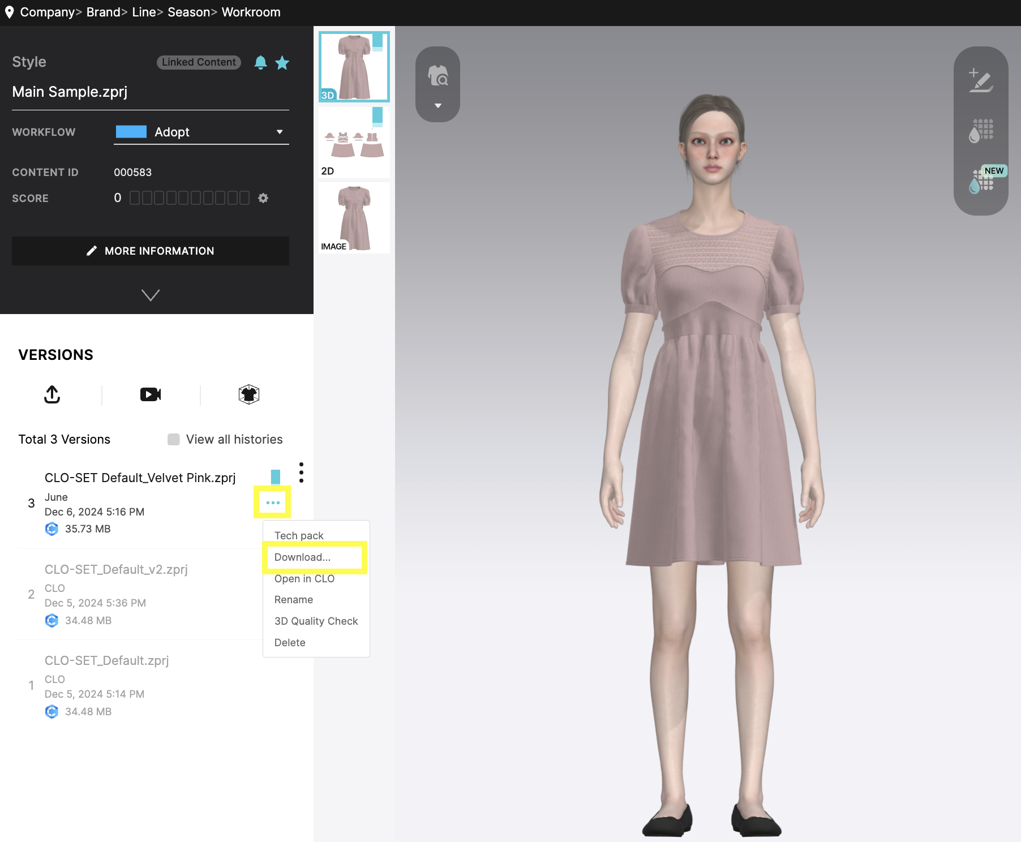Open the score settings gear

pyautogui.click(x=263, y=198)
